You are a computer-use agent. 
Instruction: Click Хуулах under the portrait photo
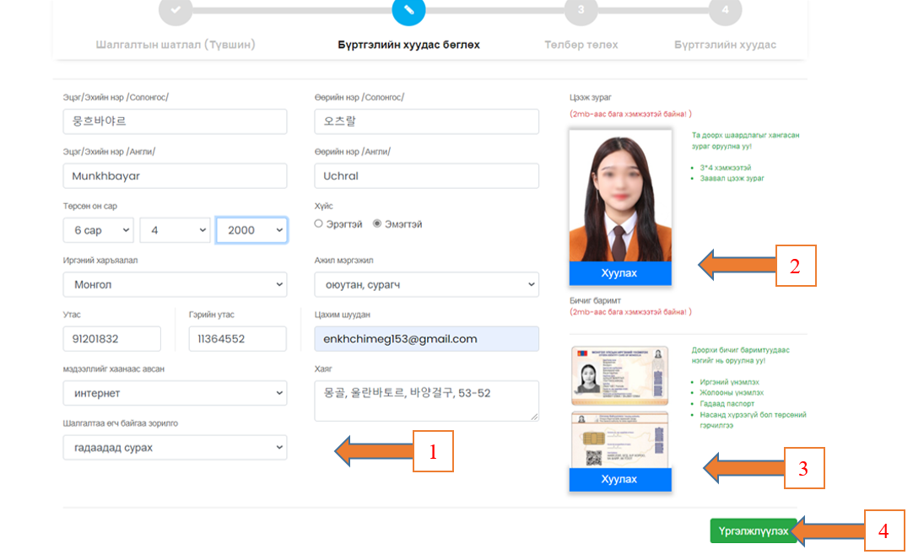619,274
